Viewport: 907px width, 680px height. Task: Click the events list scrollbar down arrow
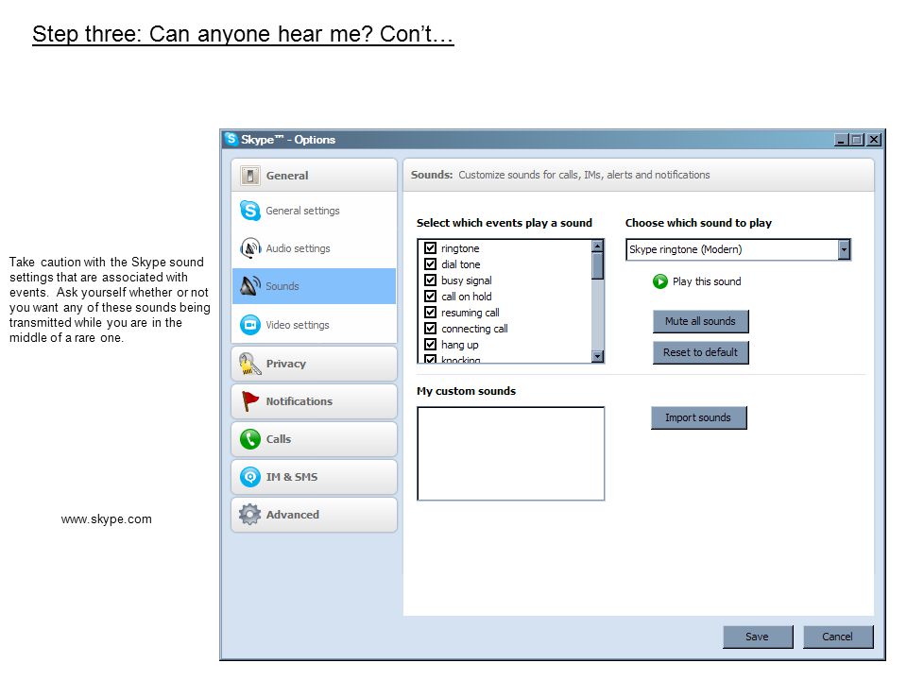[597, 356]
